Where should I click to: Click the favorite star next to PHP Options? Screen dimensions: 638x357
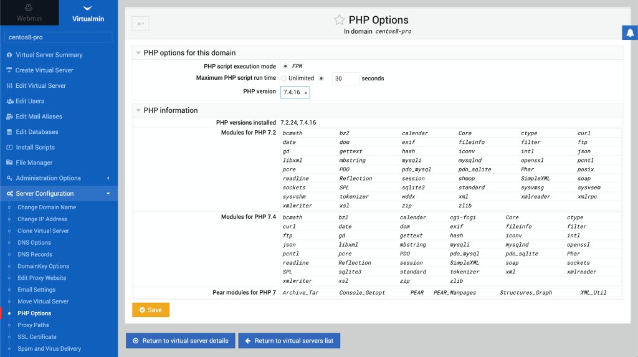pyautogui.click(x=339, y=19)
